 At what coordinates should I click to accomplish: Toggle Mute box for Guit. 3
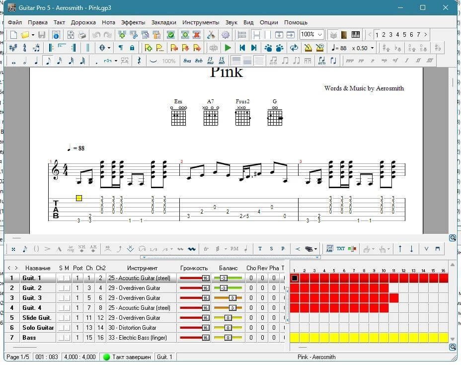(67, 298)
